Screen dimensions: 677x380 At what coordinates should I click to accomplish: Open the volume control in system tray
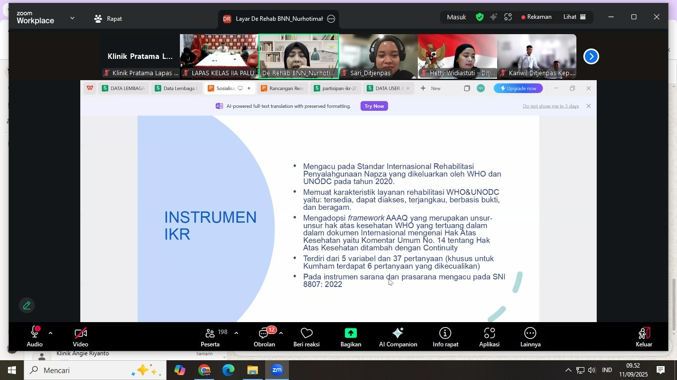pos(591,370)
